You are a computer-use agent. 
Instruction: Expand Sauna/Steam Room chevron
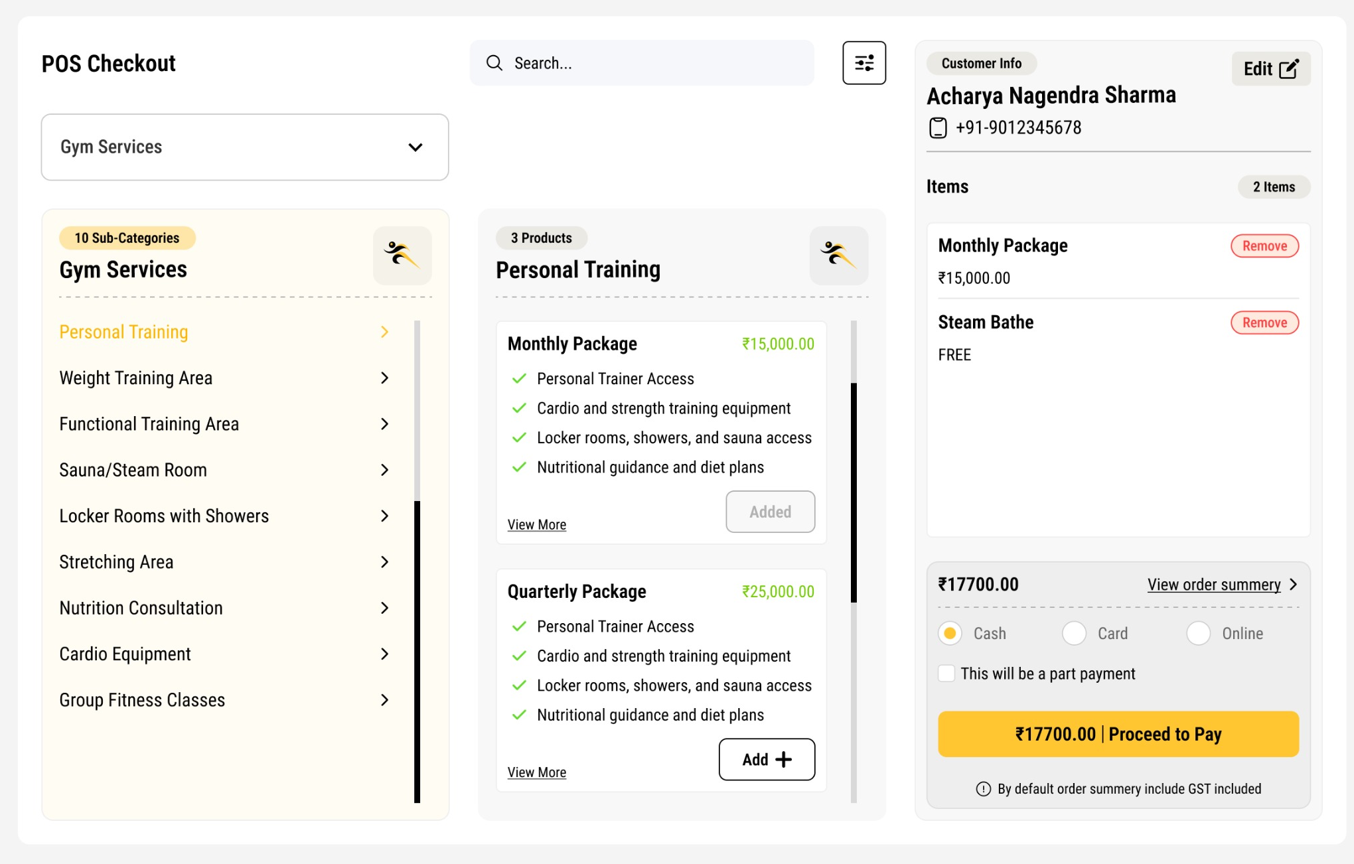(384, 470)
